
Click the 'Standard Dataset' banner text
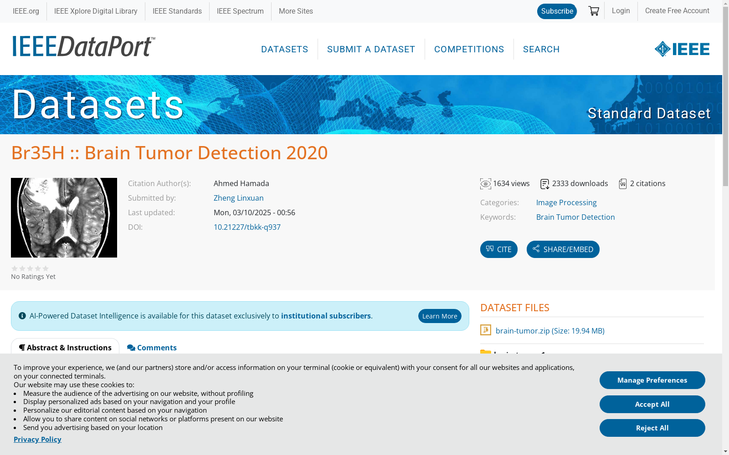(x=649, y=113)
